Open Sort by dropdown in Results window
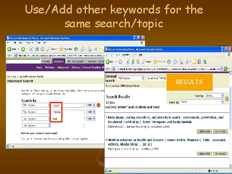 tap(222, 96)
